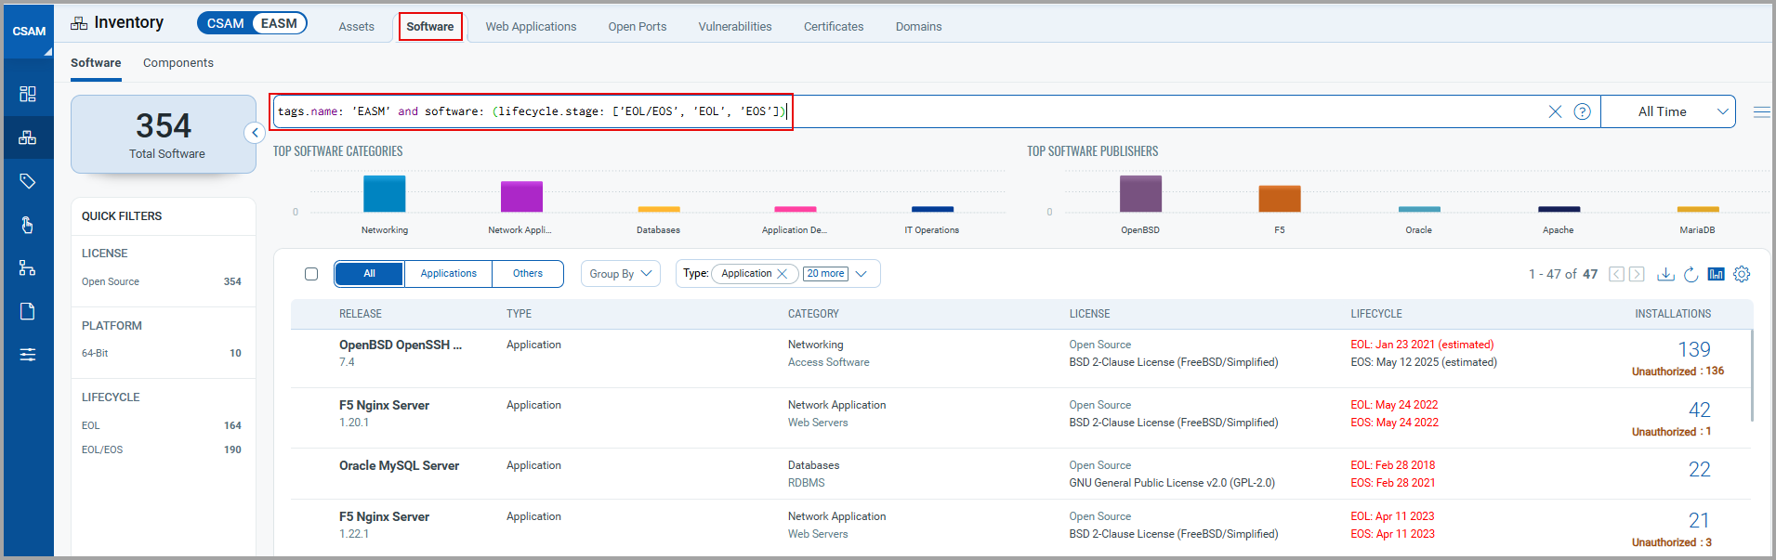Tick the select-all checkbox above table

(x=311, y=274)
